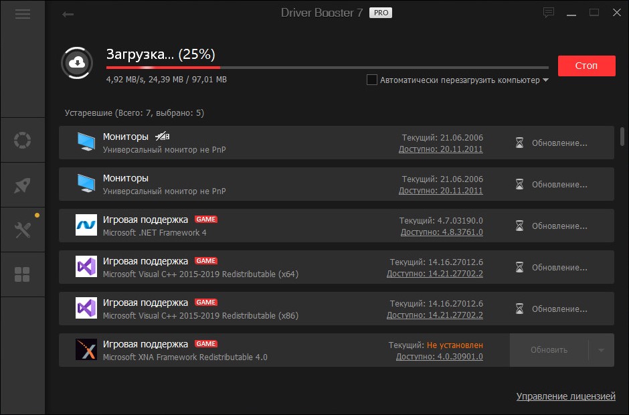Click the download progress bar
Viewport: 629px width, 415px height.
[x=328, y=68]
